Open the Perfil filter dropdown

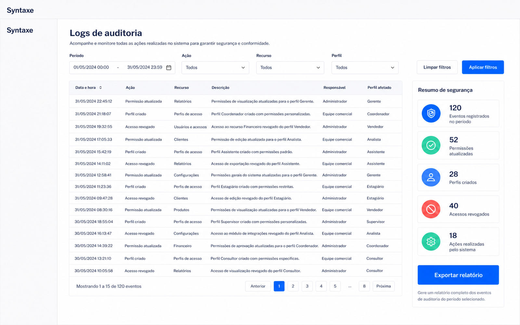(x=365, y=68)
